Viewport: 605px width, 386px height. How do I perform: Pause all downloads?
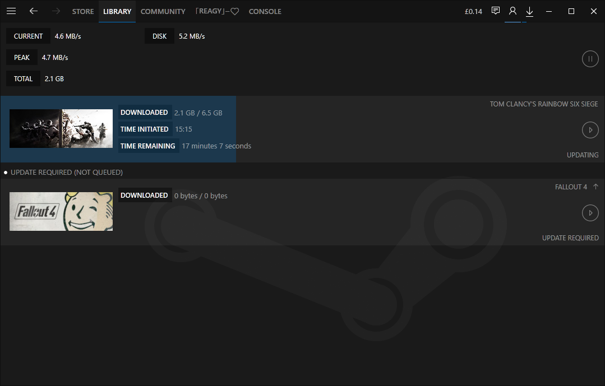[590, 59]
